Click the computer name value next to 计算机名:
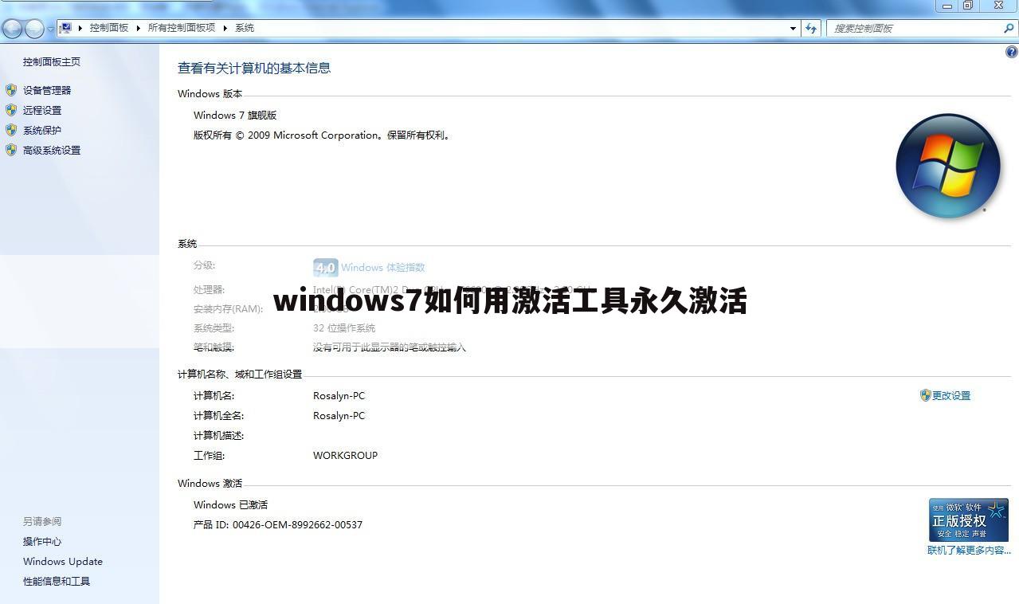The height and width of the screenshot is (604, 1019). tap(339, 395)
